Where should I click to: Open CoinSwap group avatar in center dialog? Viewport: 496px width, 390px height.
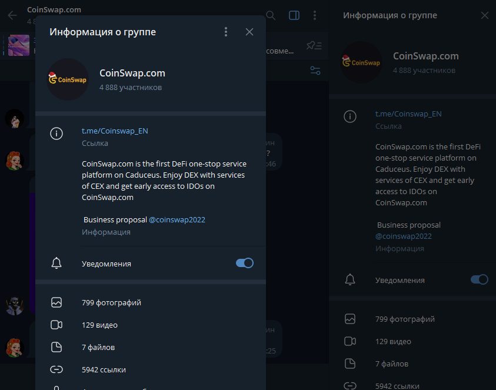coord(68,79)
